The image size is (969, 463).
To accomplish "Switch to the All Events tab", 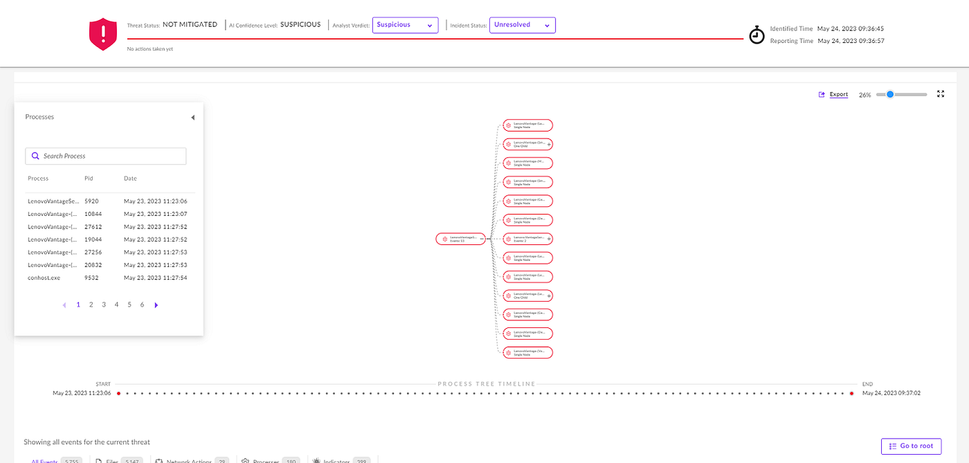I will (56, 460).
